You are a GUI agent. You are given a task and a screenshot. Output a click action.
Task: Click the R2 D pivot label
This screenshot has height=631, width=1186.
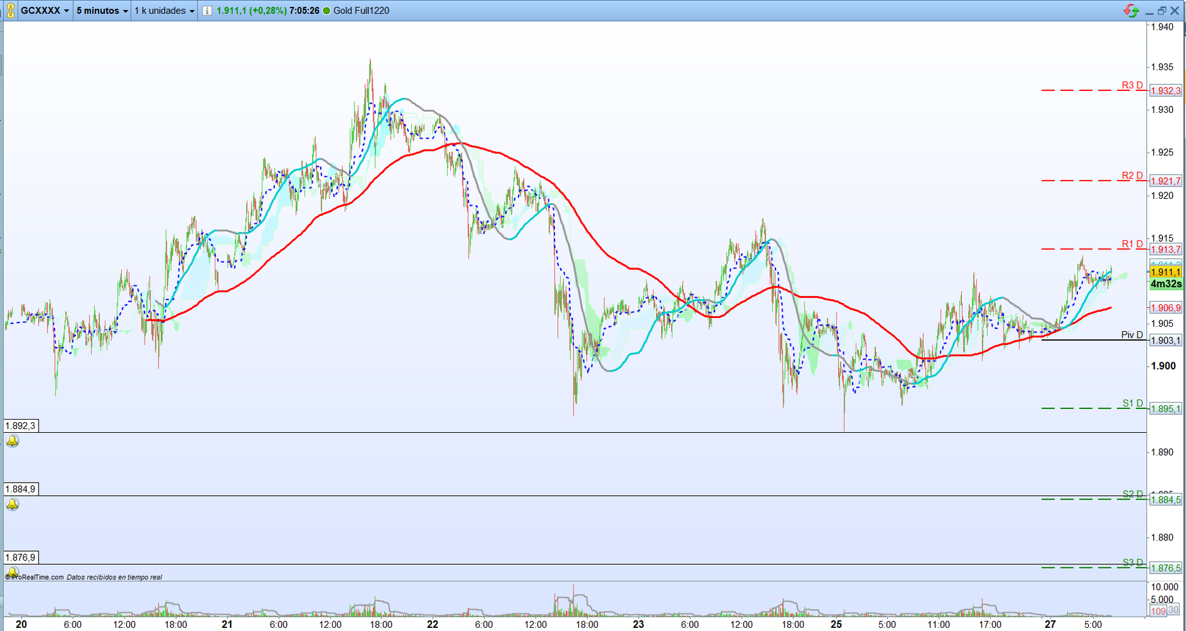click(x=1132, y=175)
